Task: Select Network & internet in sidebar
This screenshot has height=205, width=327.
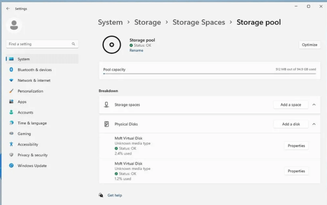Action: [42, 80]
